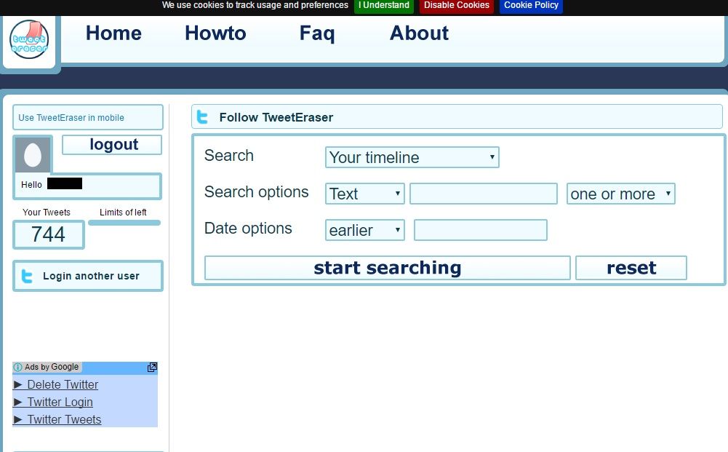Click the Ads by Google label
Viewport: 728px width, 452px height.
coord(52,367)
